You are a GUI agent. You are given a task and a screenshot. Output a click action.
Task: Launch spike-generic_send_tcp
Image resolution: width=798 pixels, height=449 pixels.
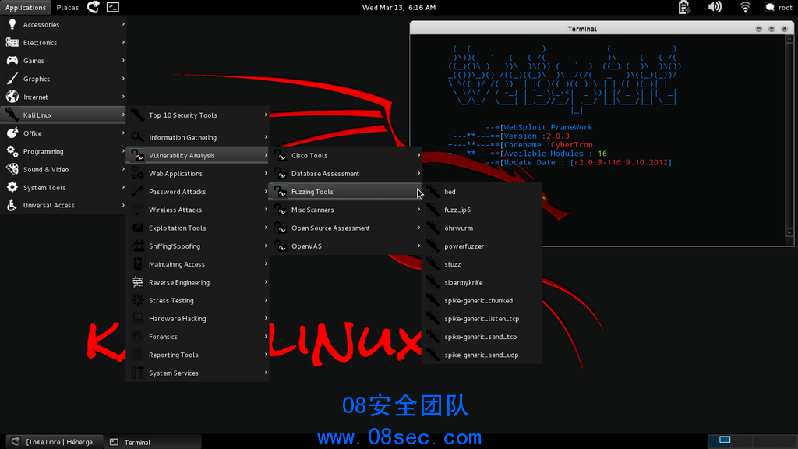[482, 337]
